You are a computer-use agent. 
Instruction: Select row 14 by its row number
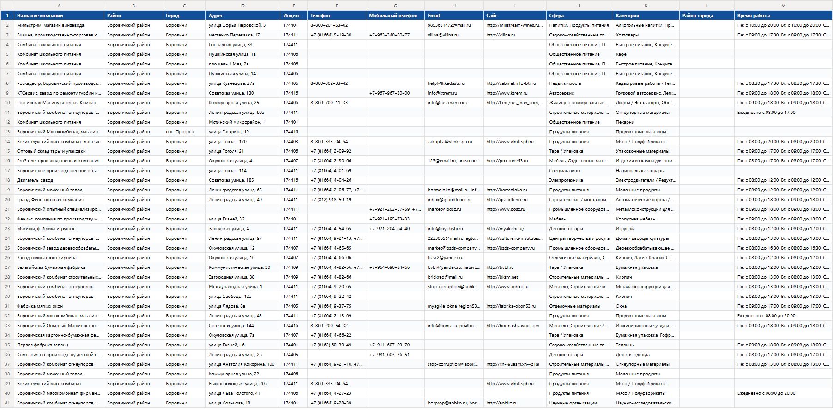(7, 142)
